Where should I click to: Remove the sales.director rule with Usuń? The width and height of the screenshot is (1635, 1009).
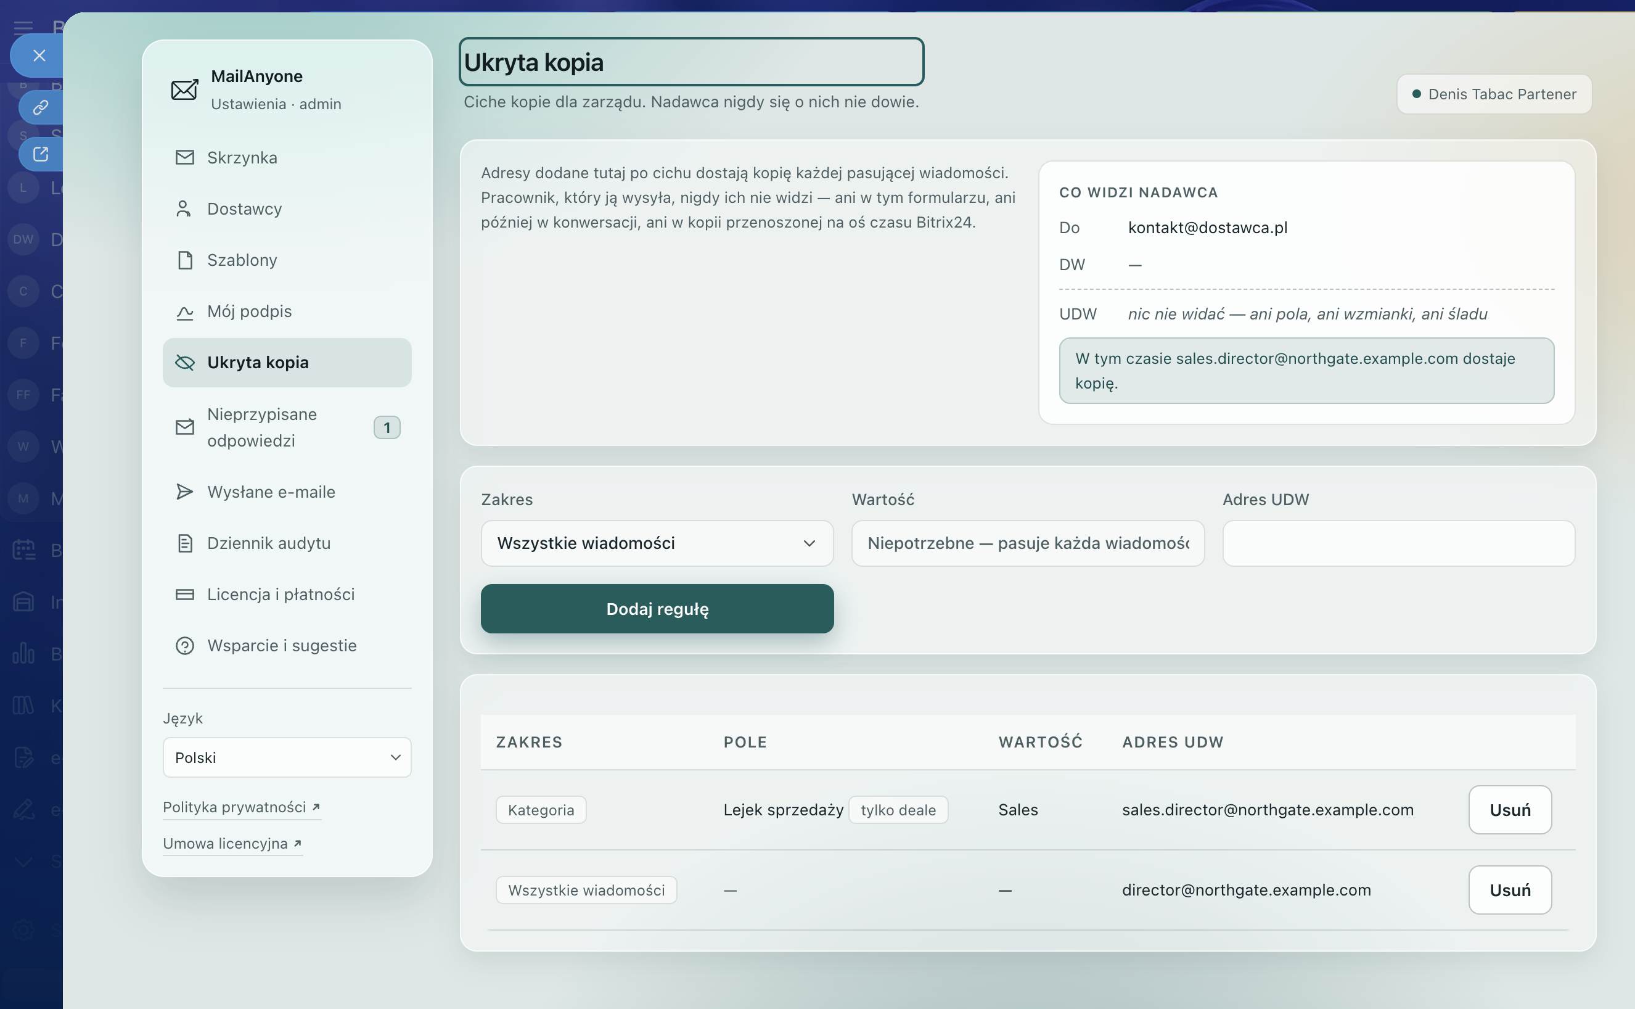pyautogui.click(x=1510, y=810)
